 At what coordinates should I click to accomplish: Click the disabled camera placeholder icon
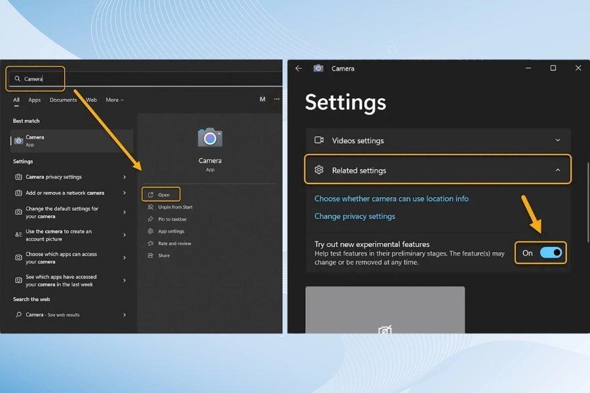385,331
